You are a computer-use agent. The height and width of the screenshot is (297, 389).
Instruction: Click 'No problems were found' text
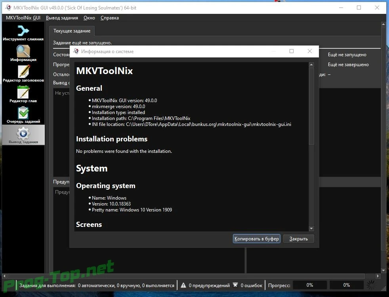click(x=124, y=151)
